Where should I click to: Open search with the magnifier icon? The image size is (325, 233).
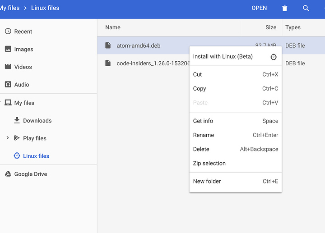[x=306, y=8]
